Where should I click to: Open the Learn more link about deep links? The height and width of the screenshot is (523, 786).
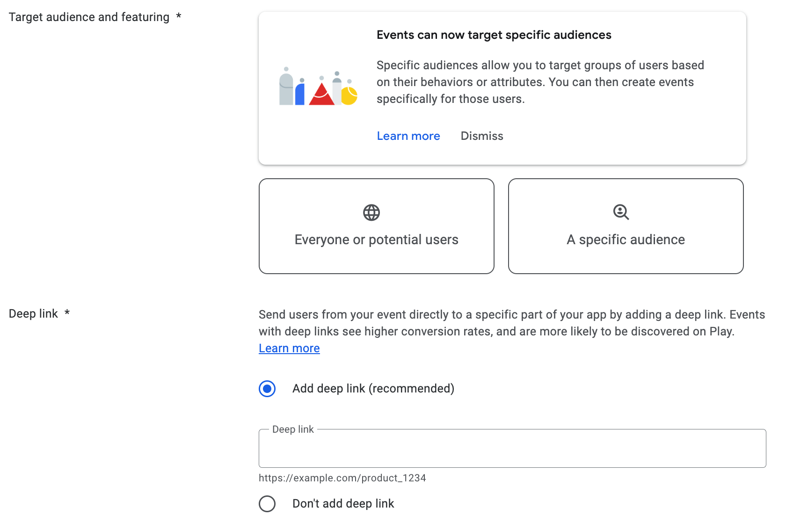289,349
